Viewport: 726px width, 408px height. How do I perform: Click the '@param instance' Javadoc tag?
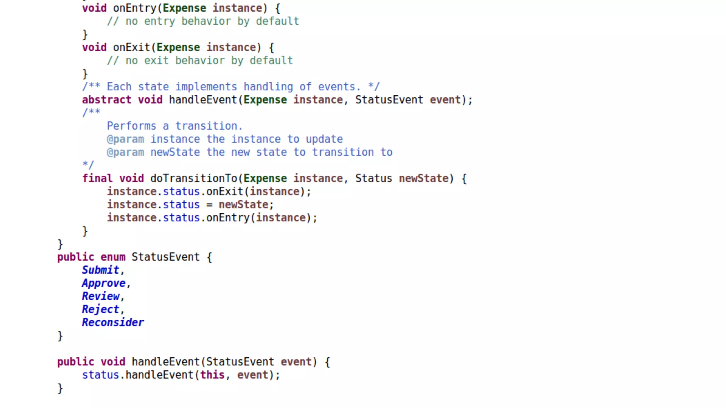click(x=125, y=139)
